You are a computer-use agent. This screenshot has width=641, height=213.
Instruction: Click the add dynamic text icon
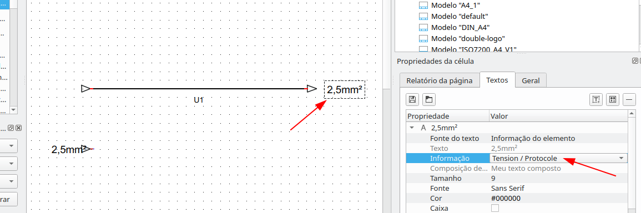click(596, 99)
